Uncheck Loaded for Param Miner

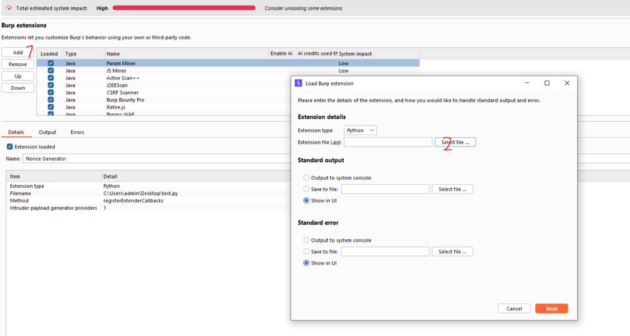click(50, 63)
